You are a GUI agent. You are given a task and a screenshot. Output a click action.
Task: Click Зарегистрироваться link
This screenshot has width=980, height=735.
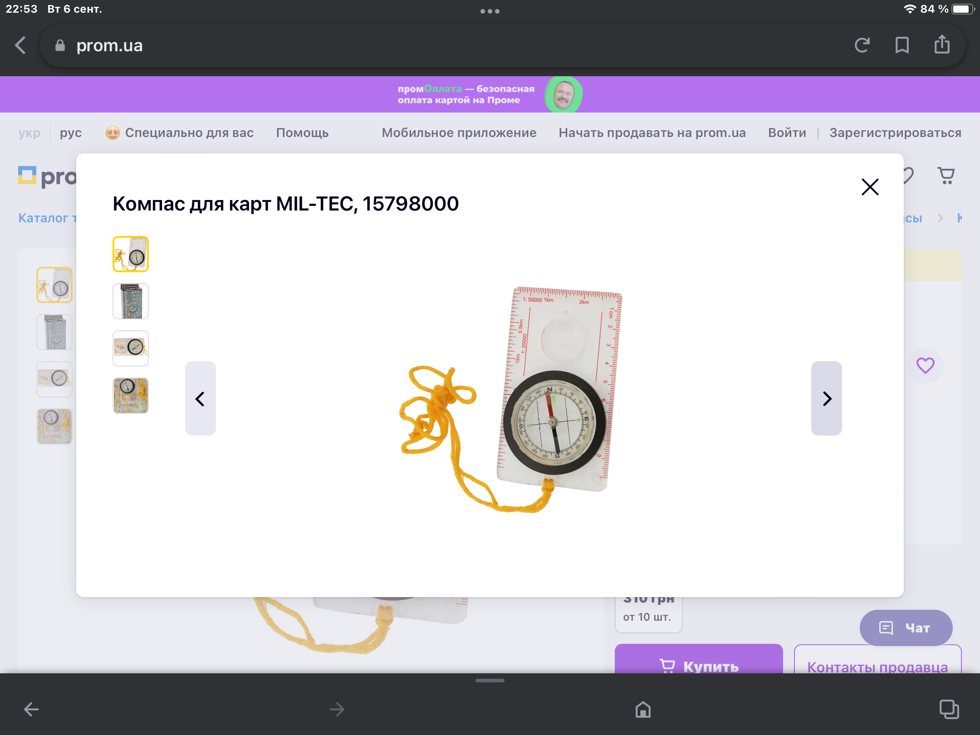[x=895, y=133]
